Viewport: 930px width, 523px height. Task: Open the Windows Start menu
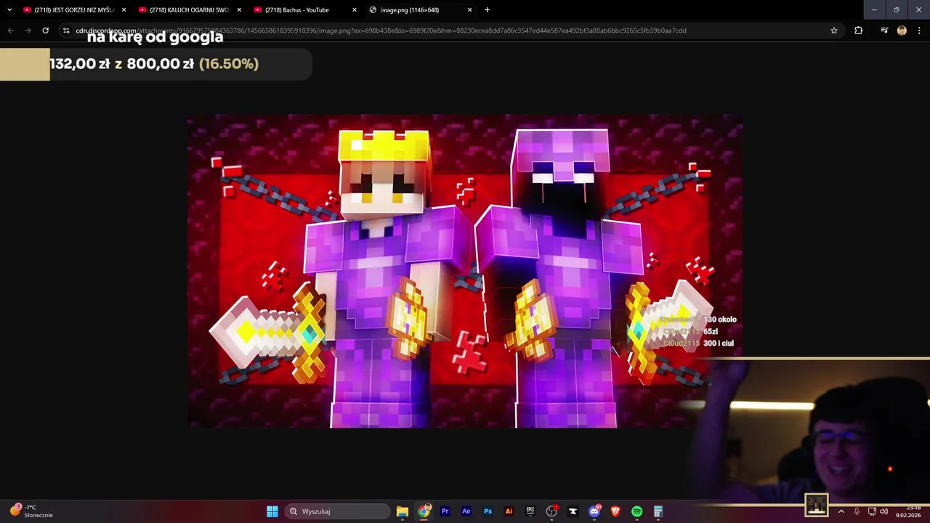point(272,511)
